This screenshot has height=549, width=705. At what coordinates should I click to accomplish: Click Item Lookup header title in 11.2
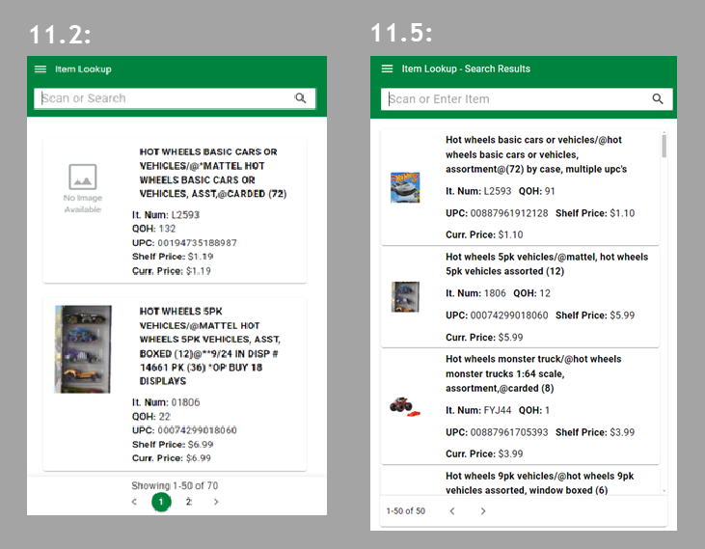83,69
